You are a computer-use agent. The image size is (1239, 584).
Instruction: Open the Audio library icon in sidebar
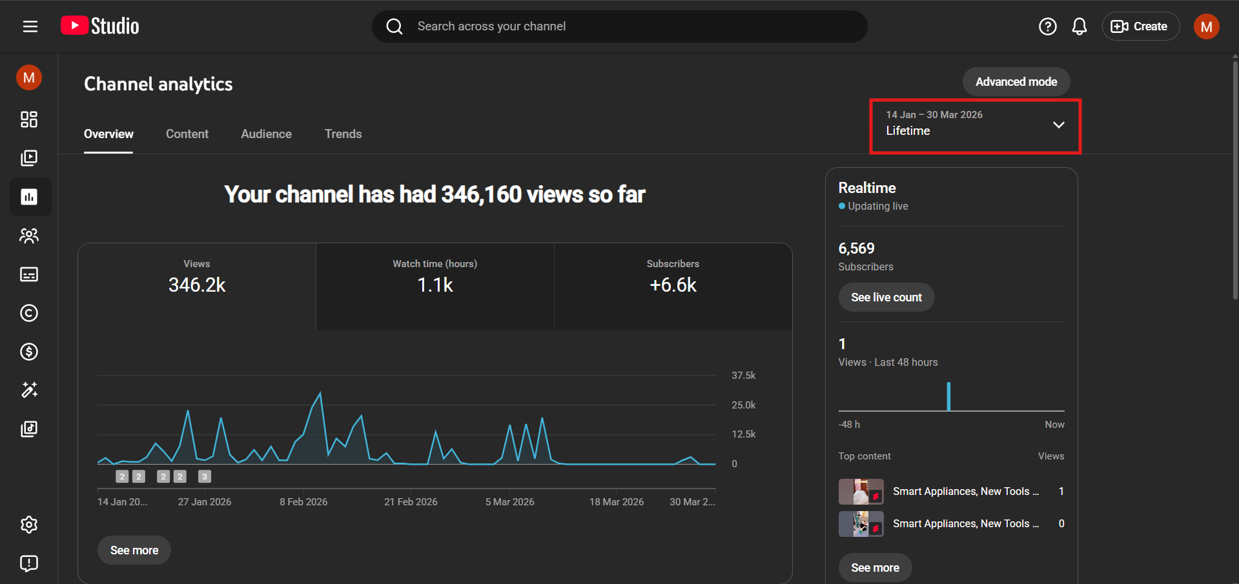coord(29,429)
